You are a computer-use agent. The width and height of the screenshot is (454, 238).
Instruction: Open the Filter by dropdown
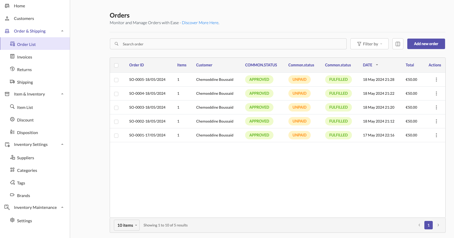(369, 44)
